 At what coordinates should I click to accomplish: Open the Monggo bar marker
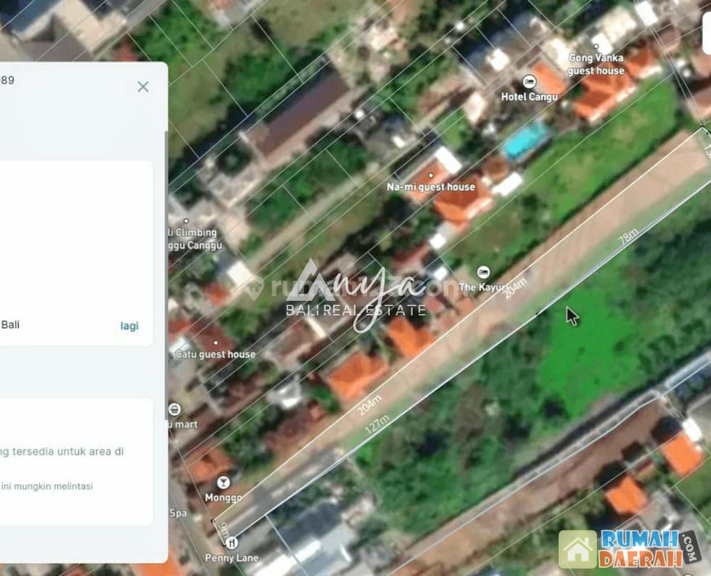[x=223, y=482]
